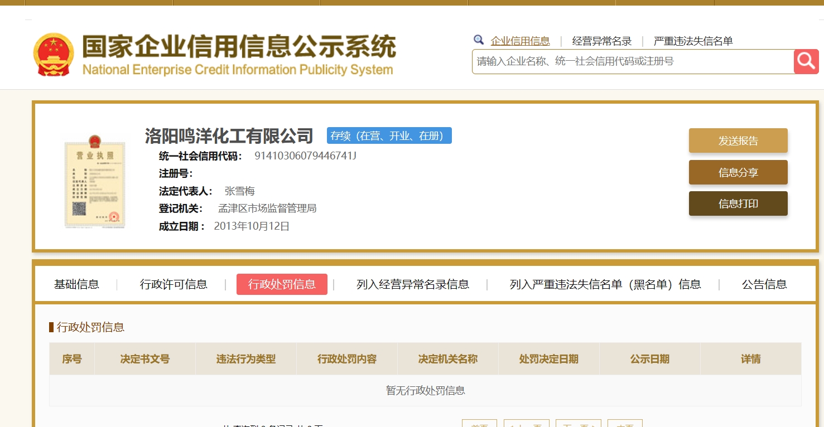Open the 列入严重违法失信名单（黑名单）信息 tab

(x=605, y=284)
